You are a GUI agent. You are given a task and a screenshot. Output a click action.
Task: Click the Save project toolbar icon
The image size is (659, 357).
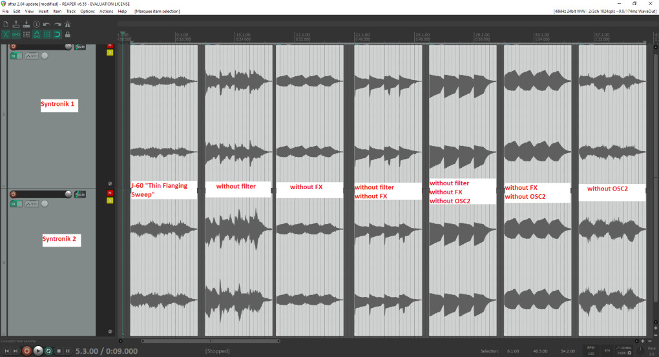26,25
